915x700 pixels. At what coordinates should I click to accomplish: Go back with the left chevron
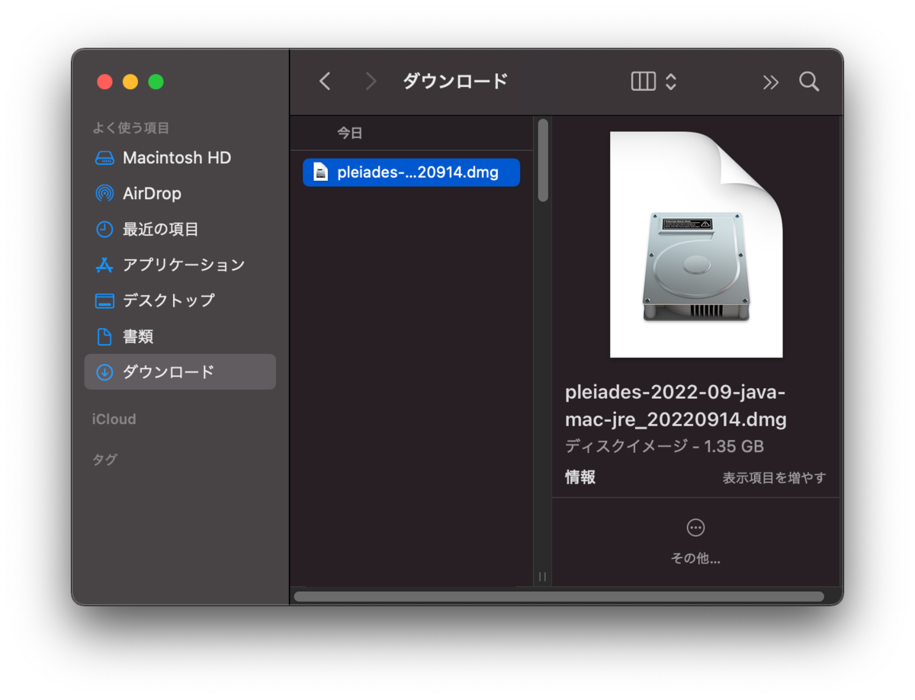pos(325,82)
